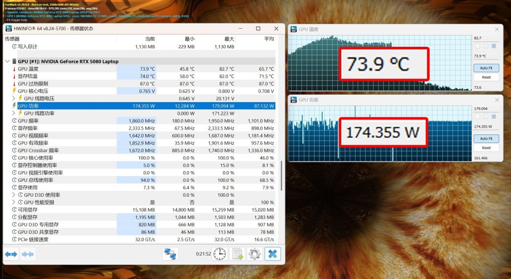Click Reset in GPU 温度 window
This screenshot has height=279, width=511.
pyautogui.click(x=486, y=77)
